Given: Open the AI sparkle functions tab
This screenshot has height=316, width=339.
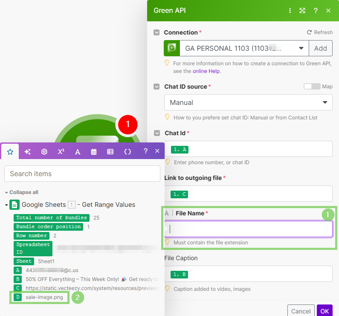Looking at the screenshot, I should coord(27,151).
